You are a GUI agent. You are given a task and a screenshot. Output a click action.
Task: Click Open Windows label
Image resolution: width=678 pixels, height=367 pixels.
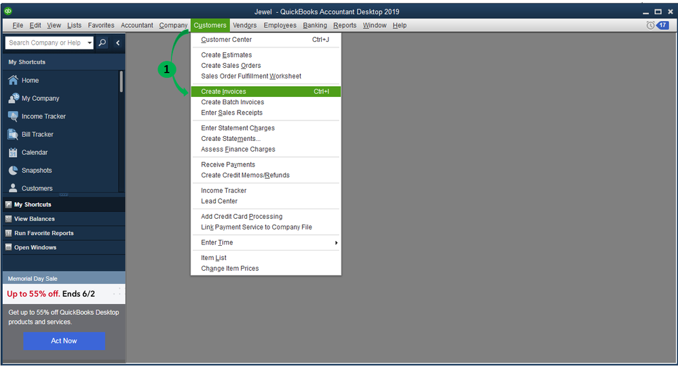point(35,247)
